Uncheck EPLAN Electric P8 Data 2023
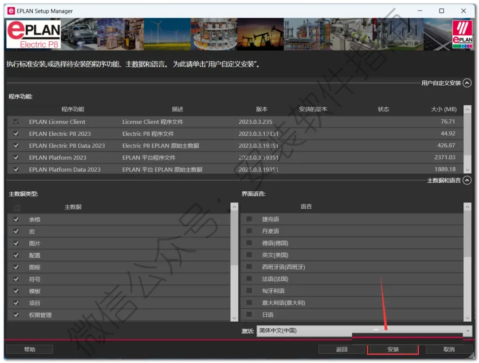The image size is (479, 363). click(16, 146)
